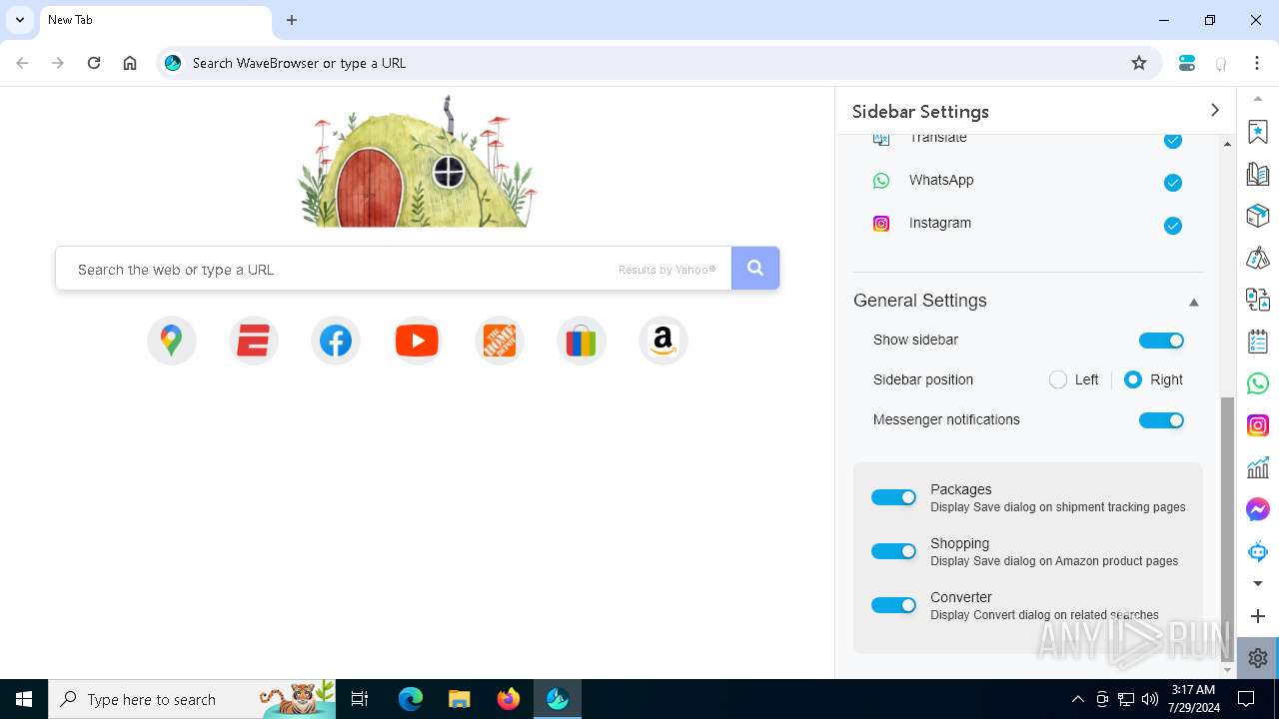Close Sidebar Settings with chevron arrow
This screenshot has width=1279, height=719.
coord(1215,111)
